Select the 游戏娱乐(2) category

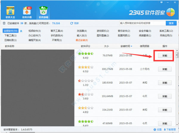coord(103,31)
